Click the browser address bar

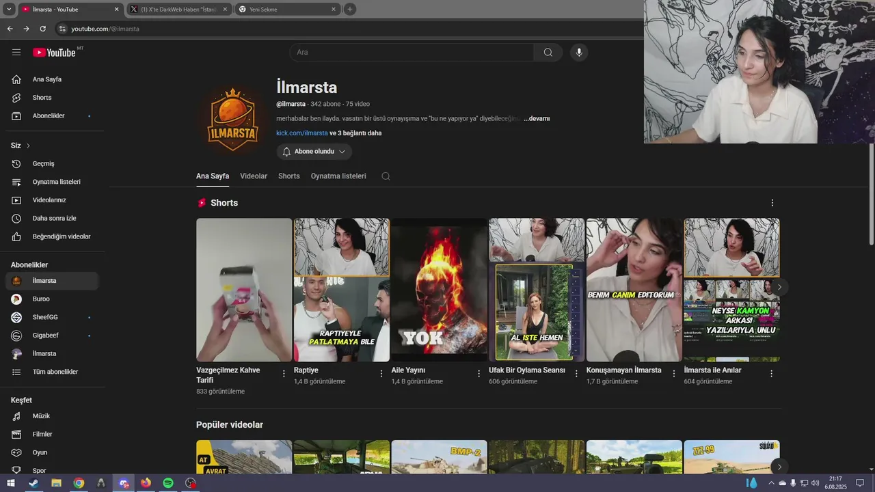coord(349,29)
